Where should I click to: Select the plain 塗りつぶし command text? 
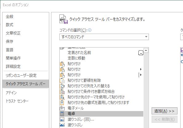pos(75,125)
